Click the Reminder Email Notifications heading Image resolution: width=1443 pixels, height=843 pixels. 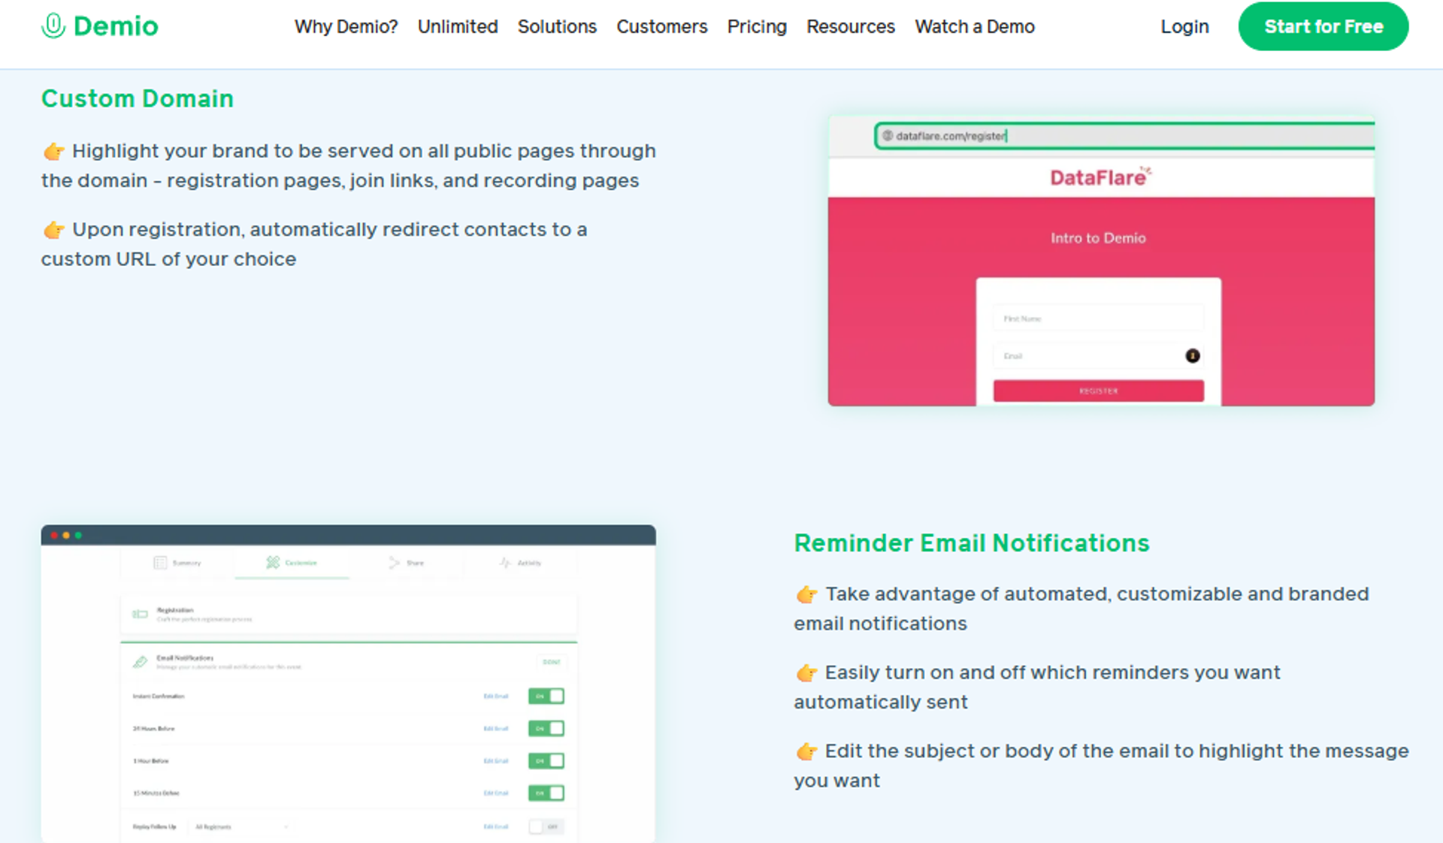(x=972, y=543)
